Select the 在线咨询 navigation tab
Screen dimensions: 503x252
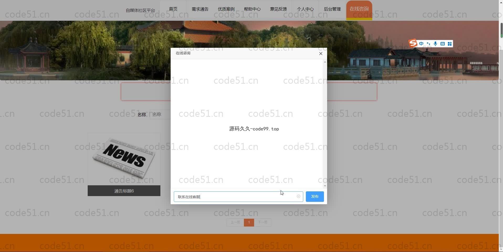(359, 10)
